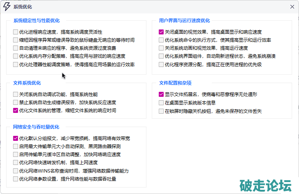Image resolution: width=299 pixels, height=194 pixels.
Task: Tick 优化程序资源分配 checkbox
Action: point(161,64)
